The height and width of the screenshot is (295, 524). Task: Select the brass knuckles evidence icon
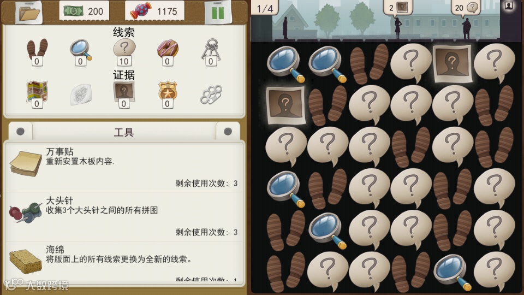pos(211,95)
